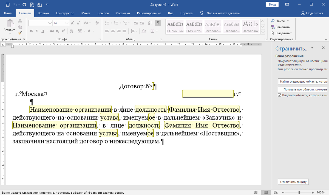Align text left
The height and width of the screenshot is (195, 329).
tap(107, 31)
